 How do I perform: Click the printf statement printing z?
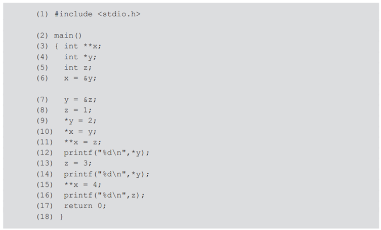104,196
